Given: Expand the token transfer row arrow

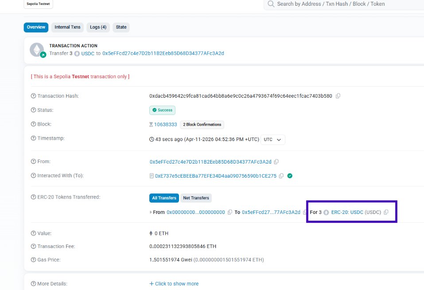Looking at the screenshot, I should tap(151, 212).
